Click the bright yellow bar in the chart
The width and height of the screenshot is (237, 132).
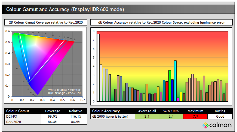[181, 97]
